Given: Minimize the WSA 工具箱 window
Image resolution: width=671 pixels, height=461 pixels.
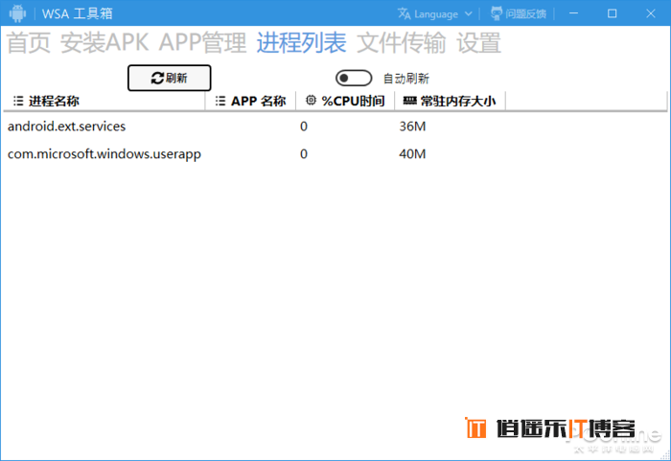Looking at the screenshot, I should click(573, 13).
